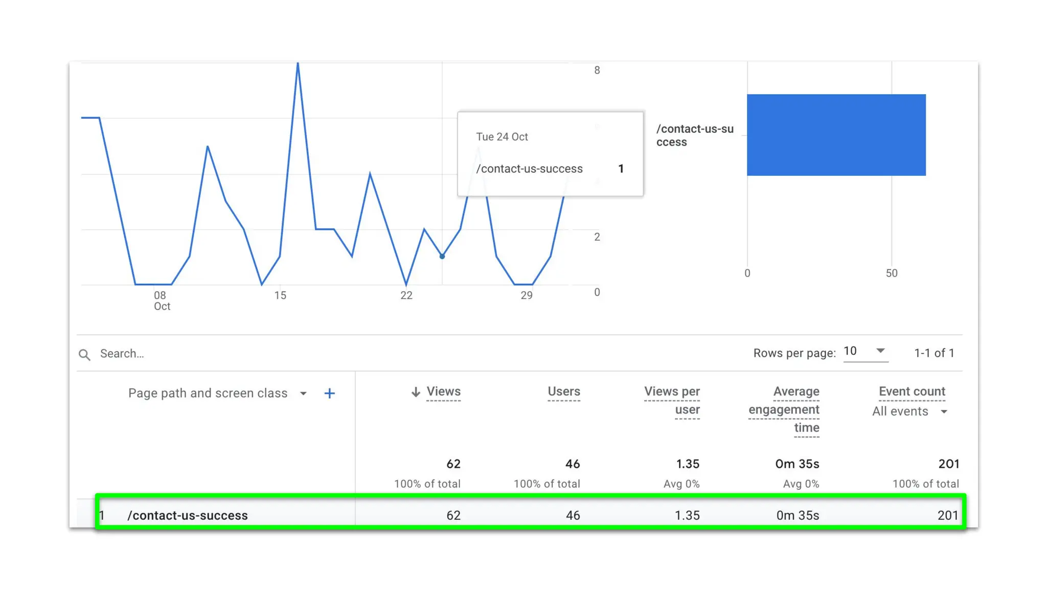Click the 201 event count total
Image resolution: width=1047 pixels, height=589 pixels.
click(948, 464)
